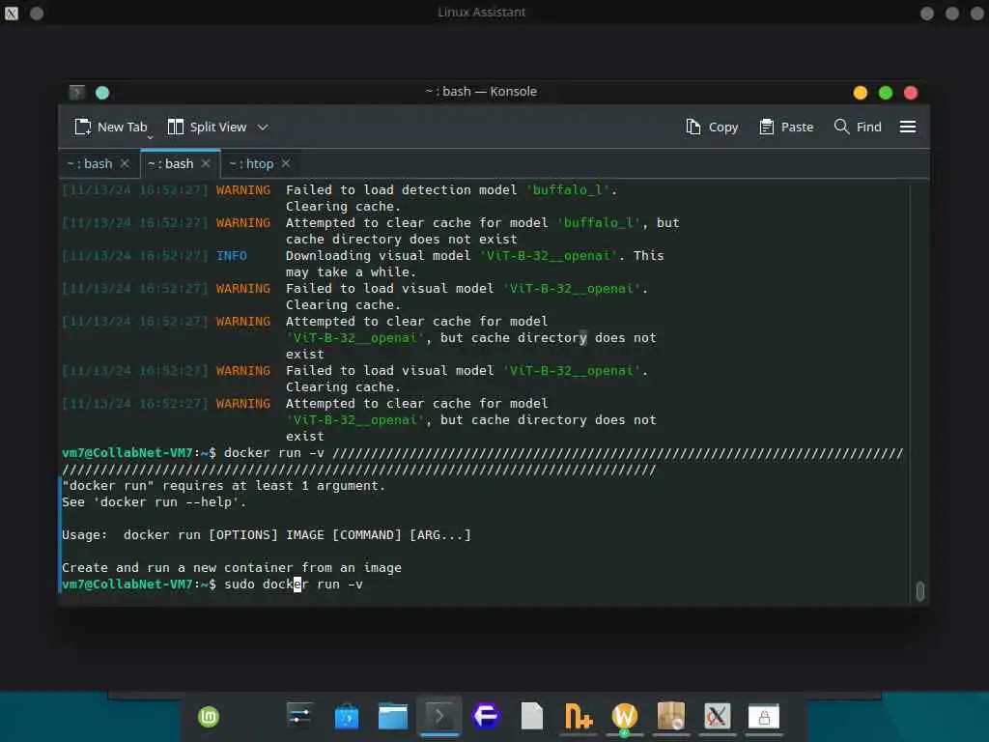Open the Find search bar
Viewport: 989px width, 742px height.
(858, 127)
